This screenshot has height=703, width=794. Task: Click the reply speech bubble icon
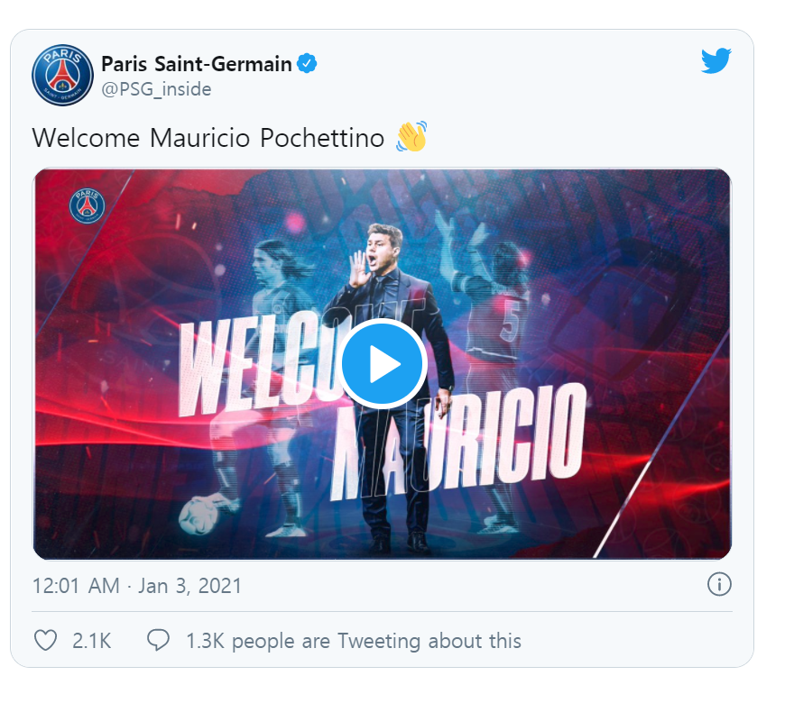tap(159, 641)
